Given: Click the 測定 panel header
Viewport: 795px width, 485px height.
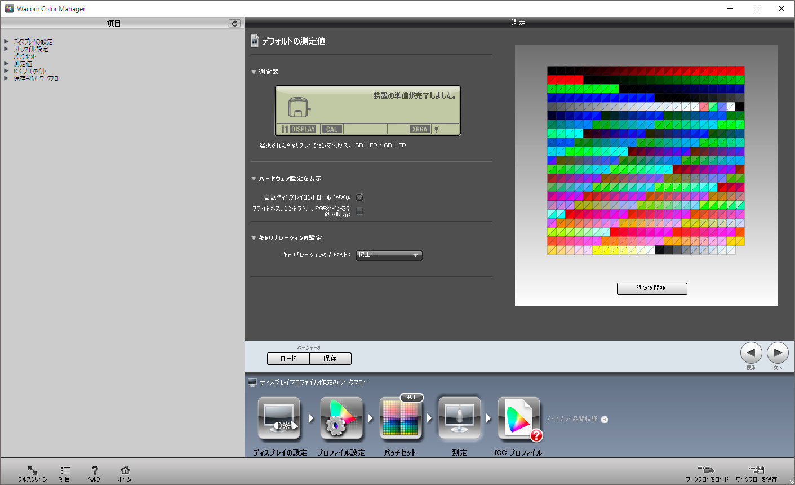Looking at the screenshot, I should (519, 23).
